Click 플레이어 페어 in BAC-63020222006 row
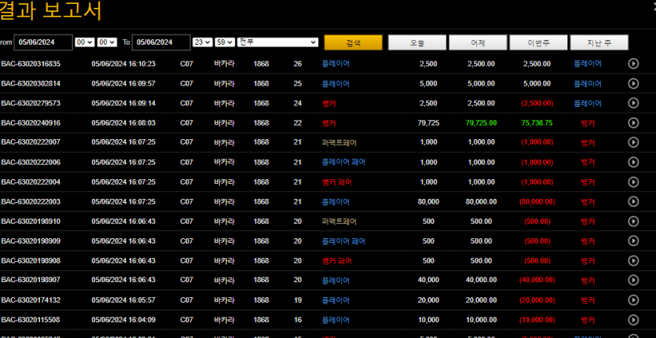This screenshot has height=338, width=656. [x=343, y=162]
